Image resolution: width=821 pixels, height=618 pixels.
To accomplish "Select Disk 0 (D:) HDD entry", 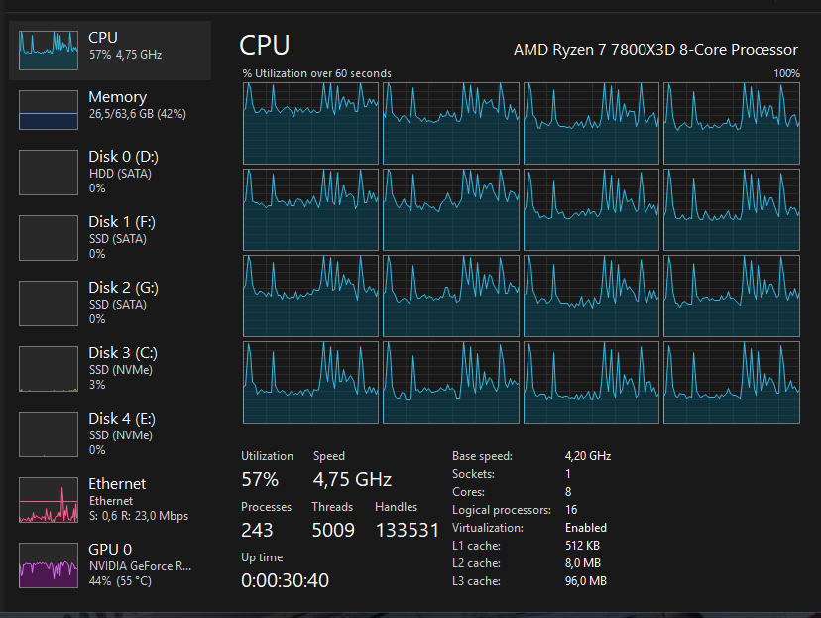I will tap(109, 171).
